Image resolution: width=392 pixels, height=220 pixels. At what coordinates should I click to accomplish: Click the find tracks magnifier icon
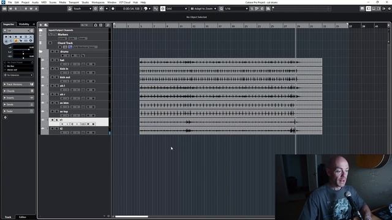pyautogui.click(x=108, y=25)
